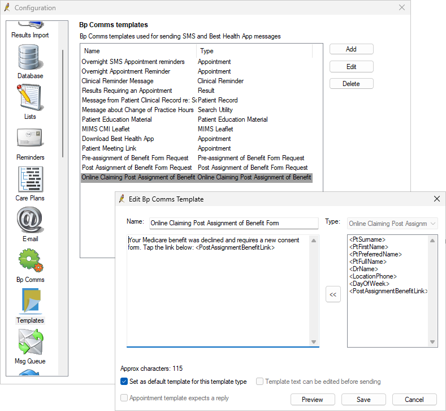Viewport: 446px width, 411px height.
Task: Click merge fields list scroll down arrow
Action: [432, 342]
